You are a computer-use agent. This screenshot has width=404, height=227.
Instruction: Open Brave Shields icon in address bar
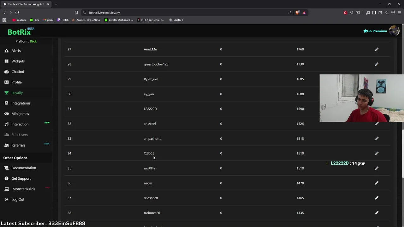click(x=297, y=13)
